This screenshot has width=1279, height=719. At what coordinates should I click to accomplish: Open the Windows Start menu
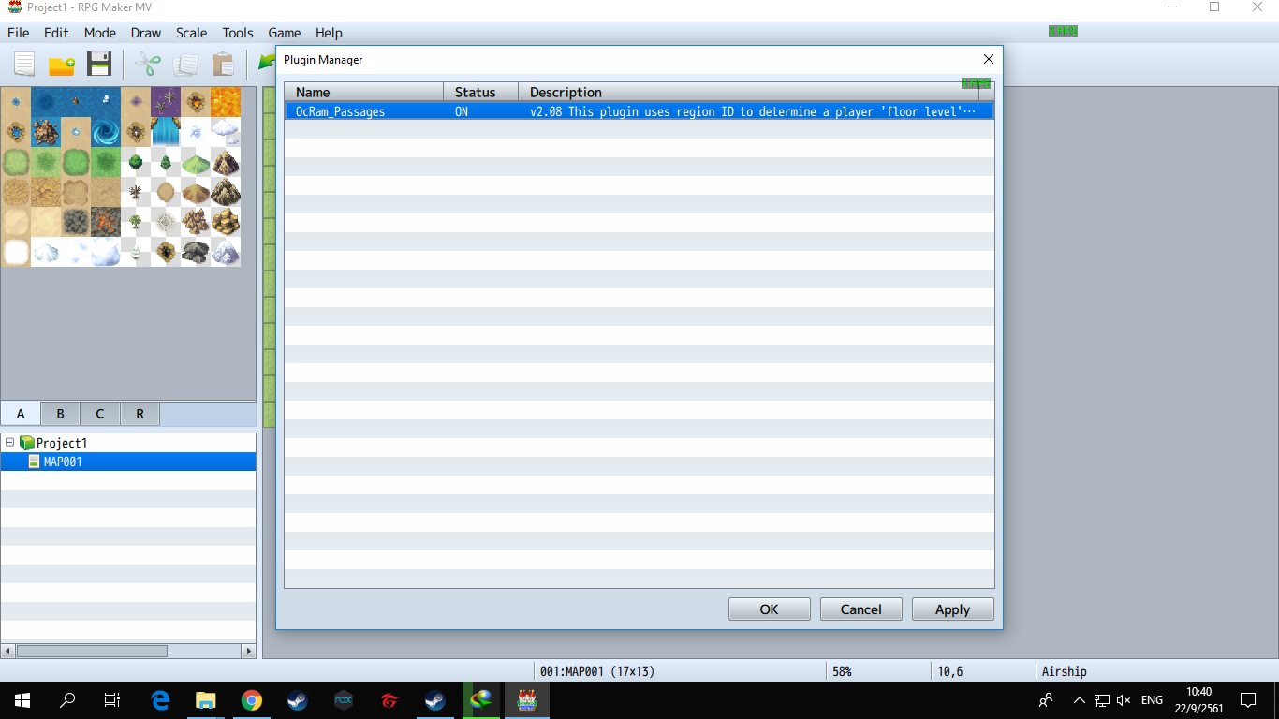[22, 699]
